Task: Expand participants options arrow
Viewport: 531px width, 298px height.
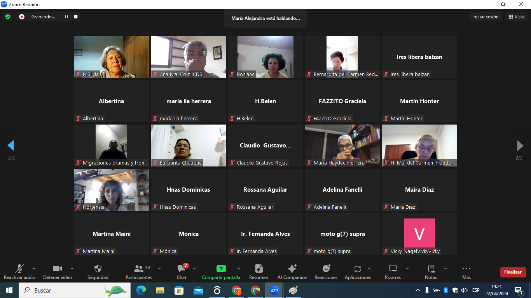Action: pos(159,269)
